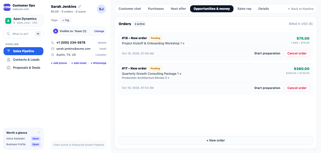Click + Add email link
Image resolution: width=321 pixels, height=153 pixels.
[79, 63]
